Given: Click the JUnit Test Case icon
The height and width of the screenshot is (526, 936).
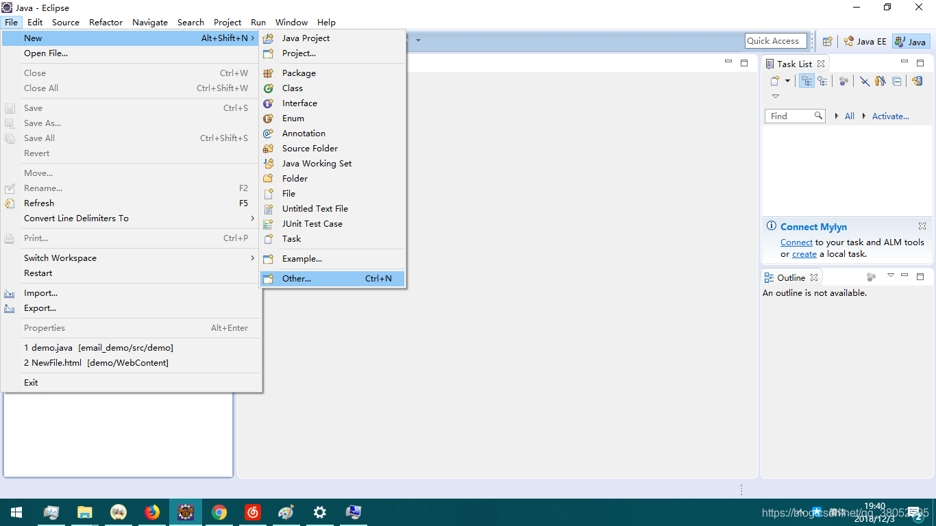Looking at the screenshot, I should tap(269, 224).
